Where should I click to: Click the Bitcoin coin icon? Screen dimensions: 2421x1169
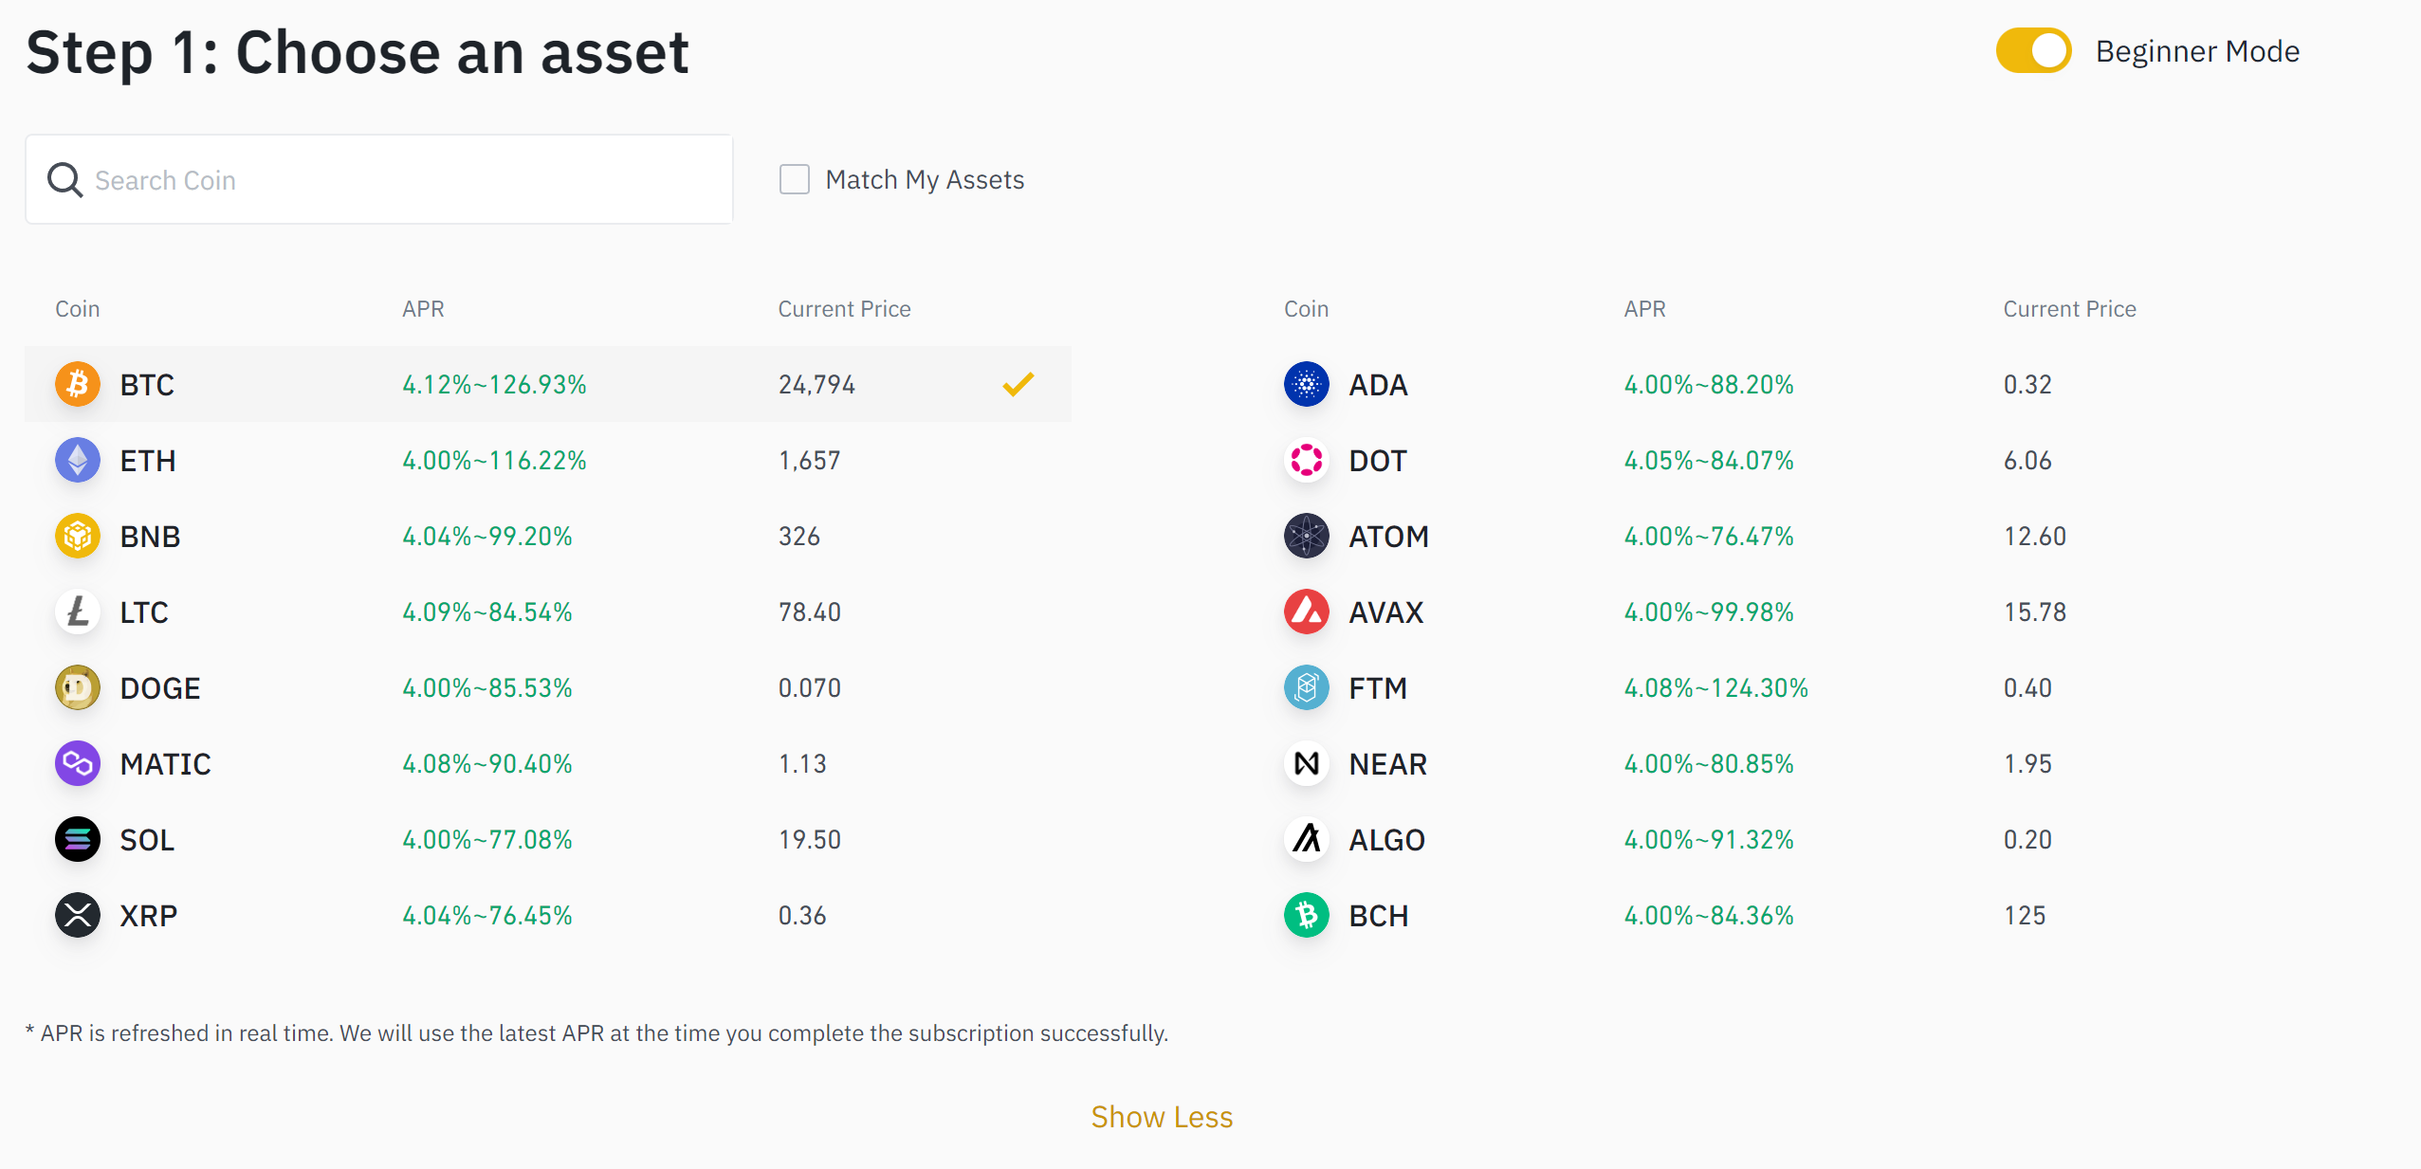pyautogui.click(x=78, y=384)
